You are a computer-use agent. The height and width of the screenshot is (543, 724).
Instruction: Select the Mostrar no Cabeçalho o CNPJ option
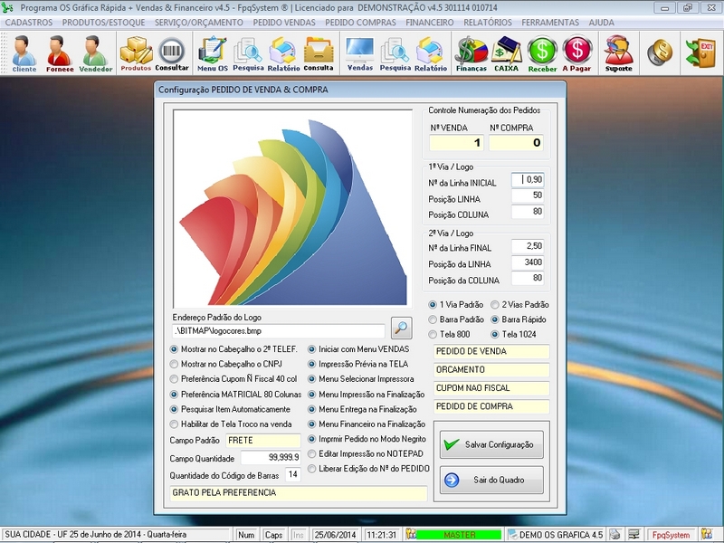click(175, 364)
